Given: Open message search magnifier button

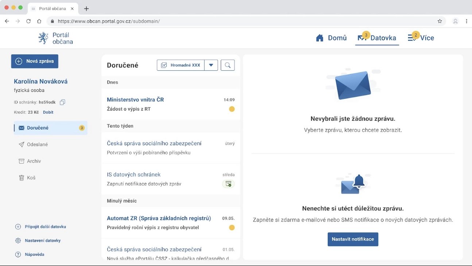Looking at the screenshot, I should pyautogui.click(x=228, y=65).
